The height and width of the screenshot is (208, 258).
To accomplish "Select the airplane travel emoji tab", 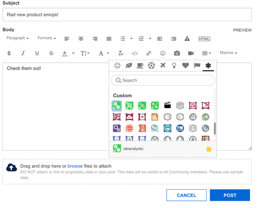I will [163, 65].
